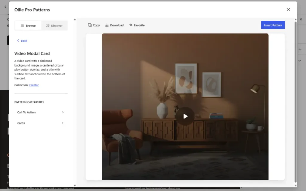Switch to the Discover tab
The image size is (306, 191).
(x=54, y=26)
